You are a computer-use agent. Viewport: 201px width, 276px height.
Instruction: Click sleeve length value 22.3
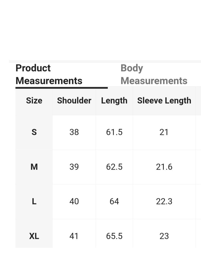click(164, 201)
